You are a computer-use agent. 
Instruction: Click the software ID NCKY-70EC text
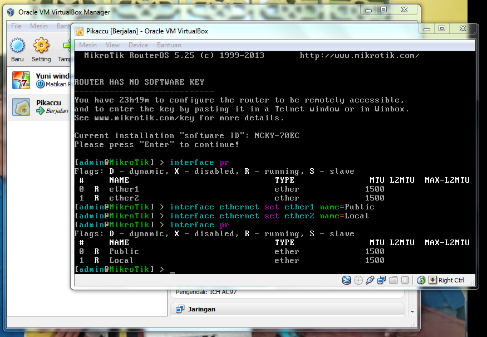277,135
